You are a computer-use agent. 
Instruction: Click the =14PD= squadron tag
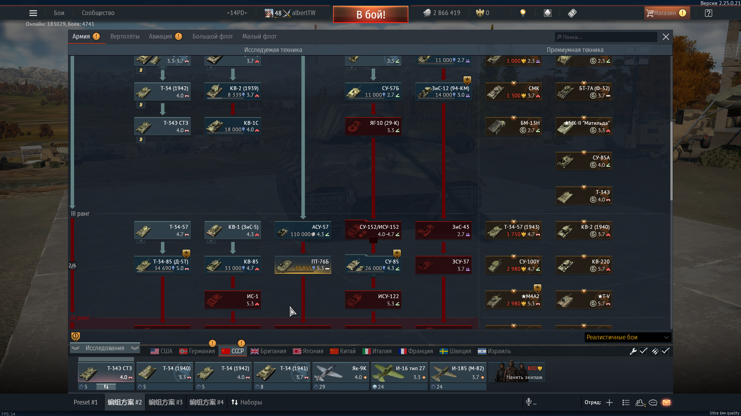click(x=237, y=13)
